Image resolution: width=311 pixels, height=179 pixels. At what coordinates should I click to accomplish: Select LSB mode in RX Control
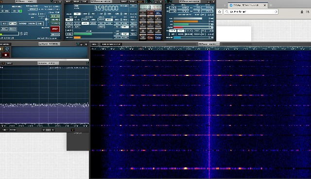tap(117, 14)
